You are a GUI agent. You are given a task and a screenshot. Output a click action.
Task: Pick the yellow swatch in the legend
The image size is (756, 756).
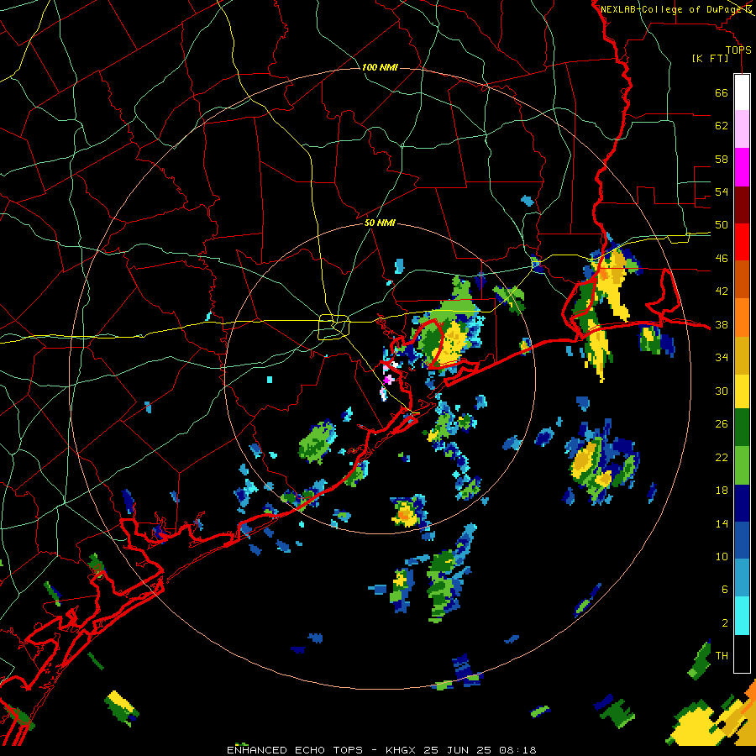(742, 391)
